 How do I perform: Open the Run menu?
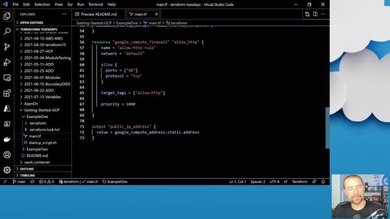(80, 4)
